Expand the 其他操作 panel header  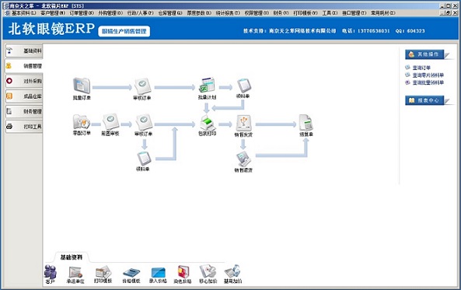click(x=424, y=54)
